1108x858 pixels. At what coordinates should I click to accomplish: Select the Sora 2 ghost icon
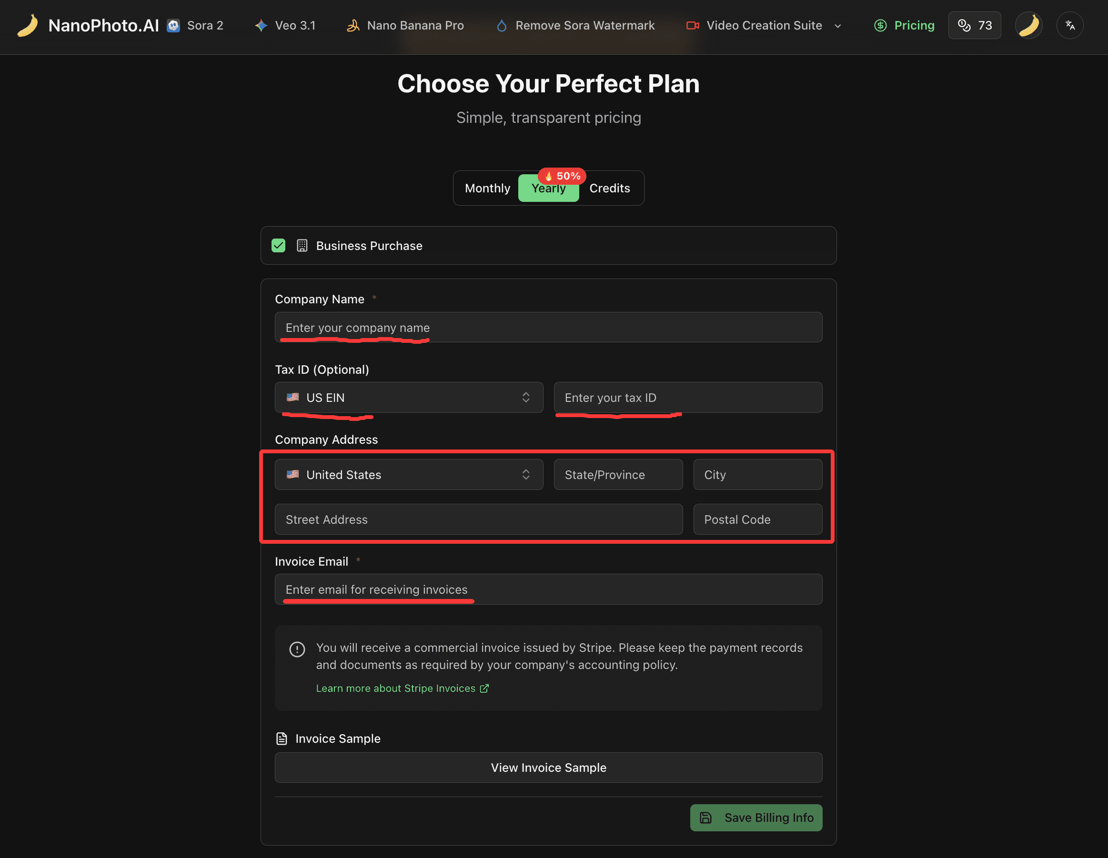(173, 25)
